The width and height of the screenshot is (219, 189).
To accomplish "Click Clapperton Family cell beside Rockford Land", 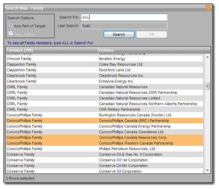I will [52, 70].
